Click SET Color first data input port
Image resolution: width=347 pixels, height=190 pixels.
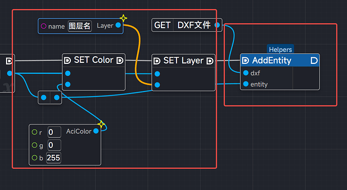tap(68, 73)
